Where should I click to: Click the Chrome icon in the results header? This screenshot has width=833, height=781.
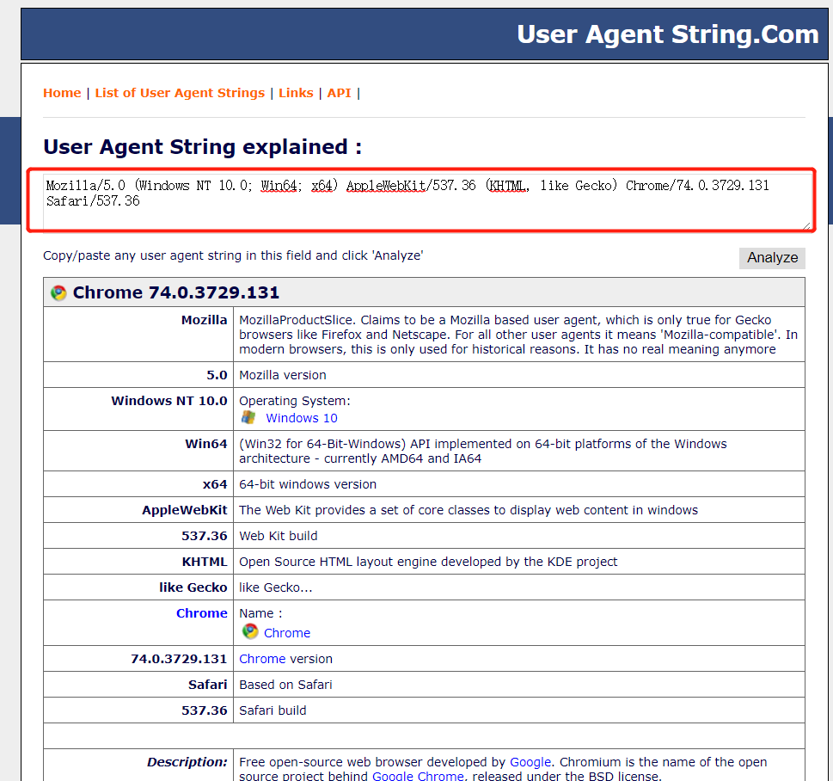tap(57, 292)
